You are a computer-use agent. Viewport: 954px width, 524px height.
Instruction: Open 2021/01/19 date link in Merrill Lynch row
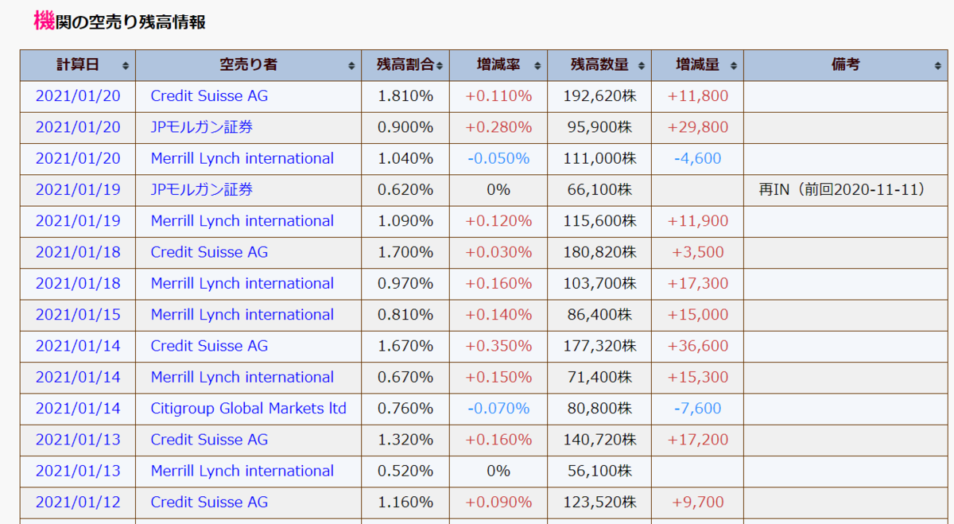pos(78,221)
